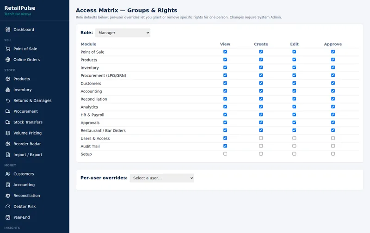Click the 'Access Matrix — Groups & Rights' heading
The width and height of the screenshot is (370, 233).
pos(126,10)
